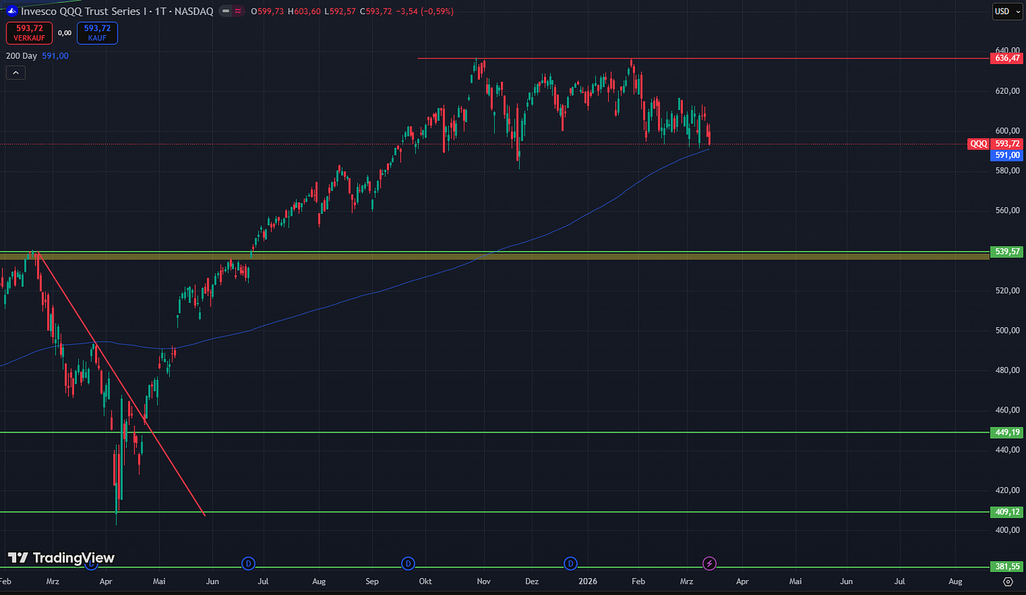Click the 560,00 price scale label
Viewport: 1026px width, 595px height.
point(1007,210)
